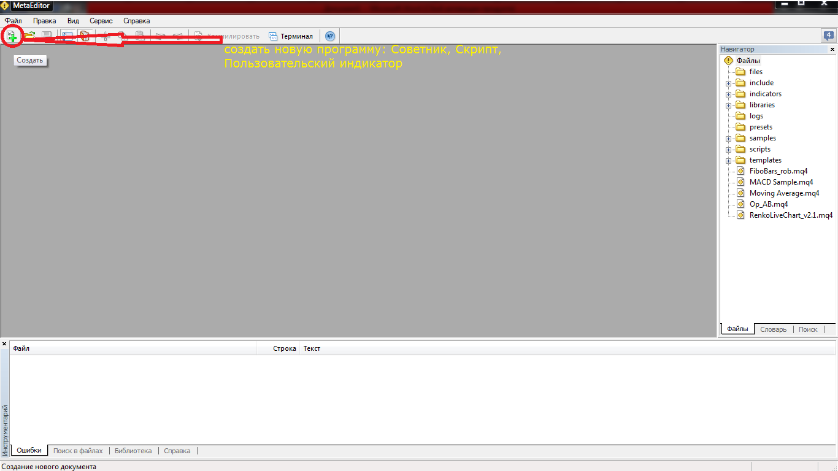Screen dimensions: 838x471
Task: Select the Файлы root node
Action: [x=748, y=61]
